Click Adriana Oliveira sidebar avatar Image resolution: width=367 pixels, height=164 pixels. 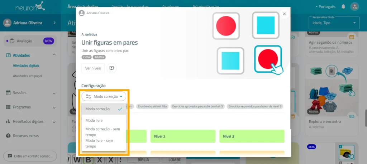click(7, 23)
